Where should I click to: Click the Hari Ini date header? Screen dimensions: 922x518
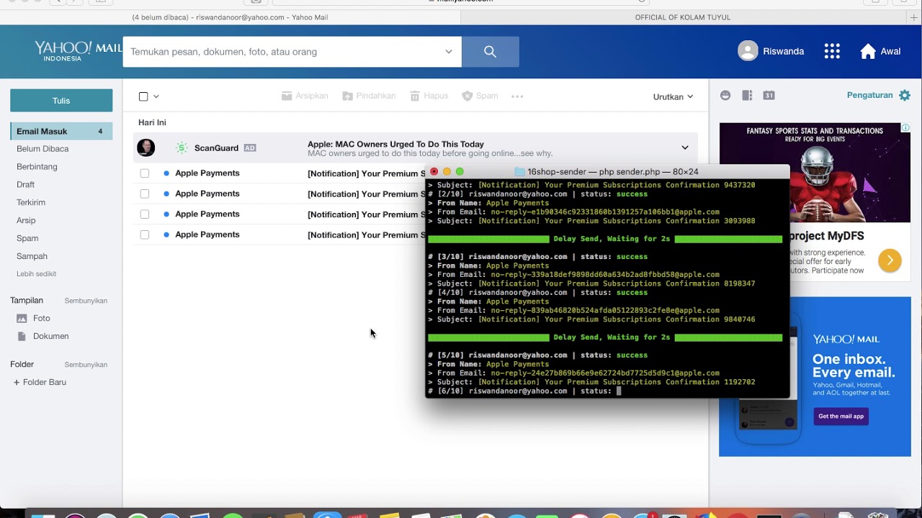152,122
